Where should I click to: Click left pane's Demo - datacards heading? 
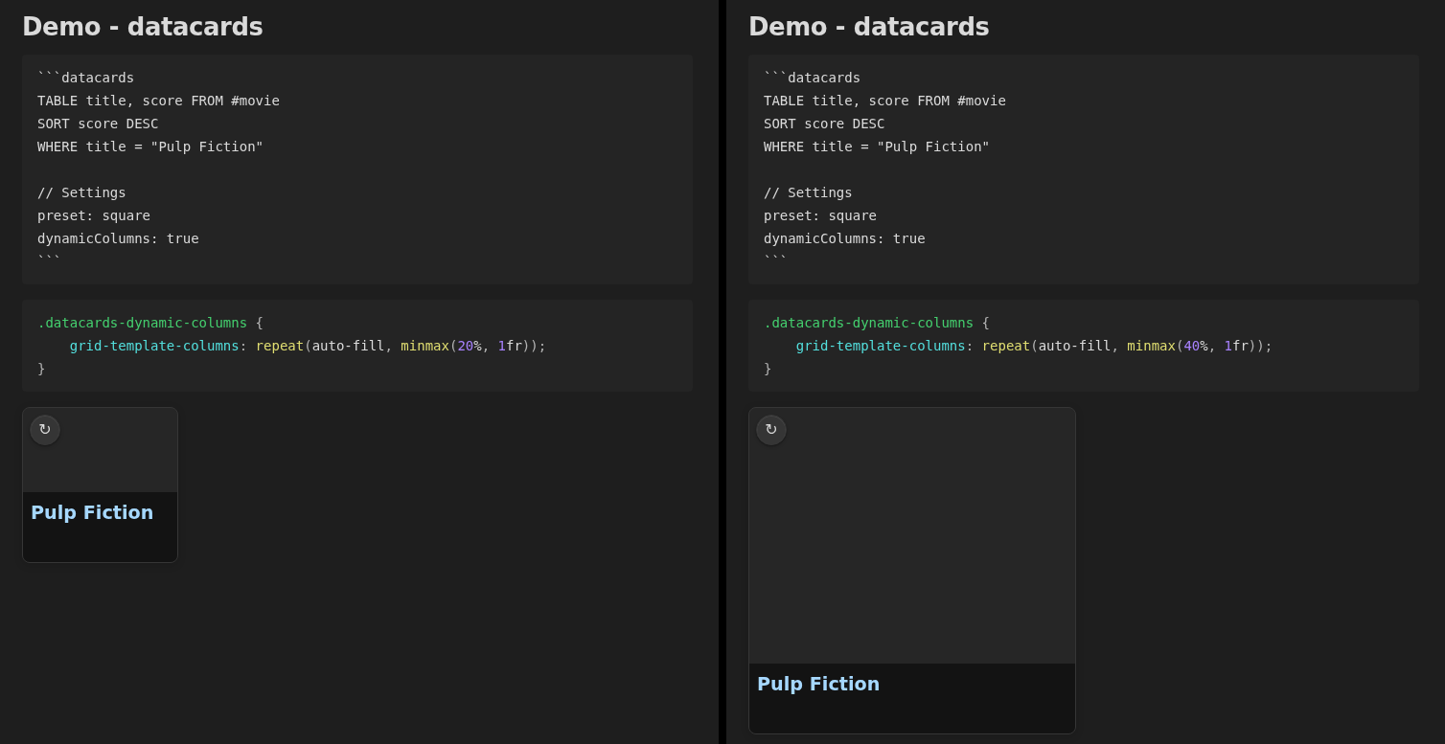pyautogui.click(x=143, y=27)
